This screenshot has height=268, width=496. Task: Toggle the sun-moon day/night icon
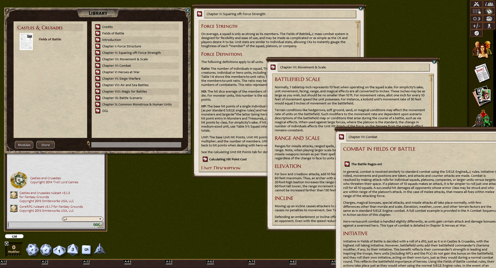click(x=476, y=19)
